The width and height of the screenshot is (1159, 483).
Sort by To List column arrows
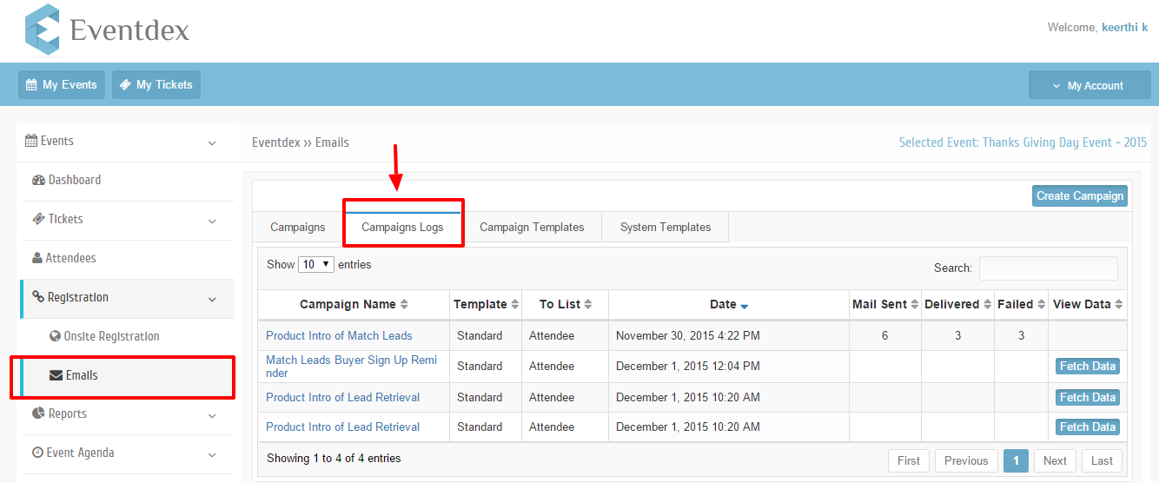(x=588, y=305)
